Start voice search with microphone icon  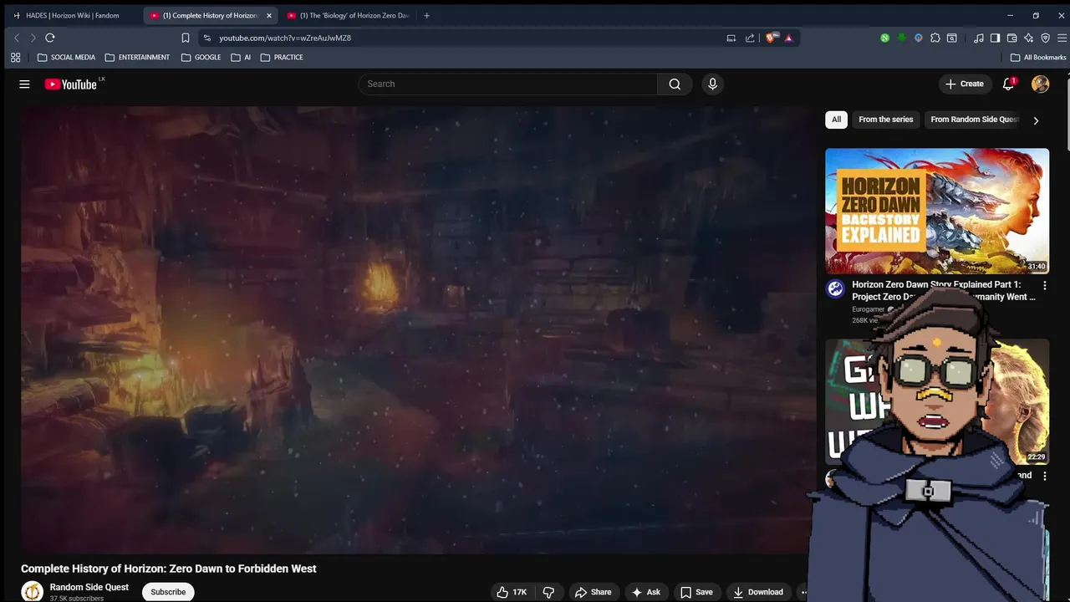coord(712,84)
